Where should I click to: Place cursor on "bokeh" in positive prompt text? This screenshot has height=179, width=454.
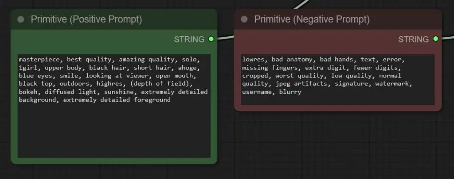point(28,92)
